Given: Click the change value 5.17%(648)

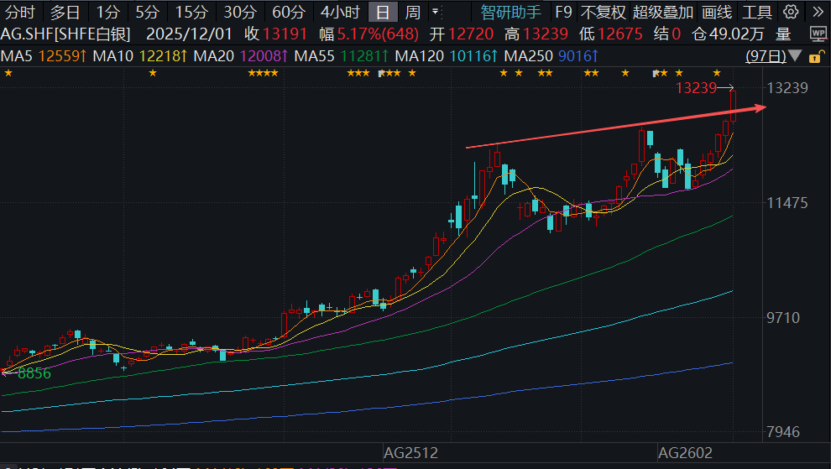Looking at the screenshot, I should click(378, 34).
